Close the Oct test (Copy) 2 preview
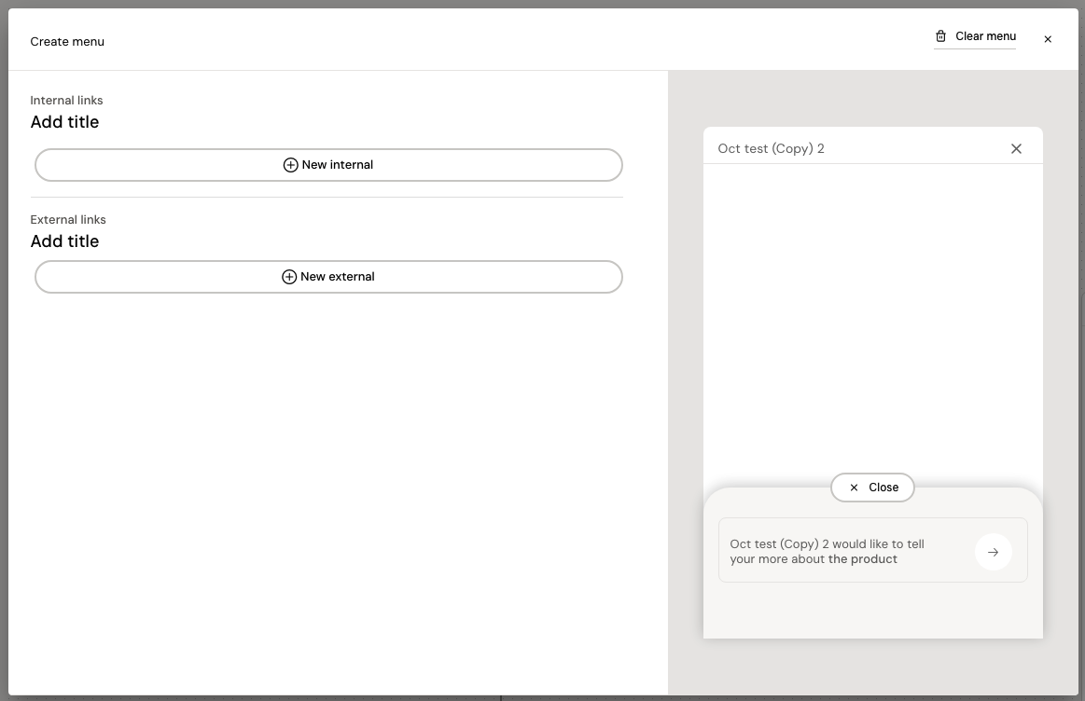This screenshot has height=701, width=1085. pos(1016,149)
